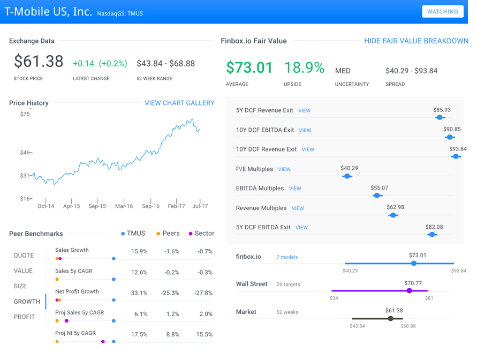This screenshot has height=353, width=477.
Task: Click the 15.9% TMUS sales growth value
Action: pyautogui.click(x=139, y=252)
